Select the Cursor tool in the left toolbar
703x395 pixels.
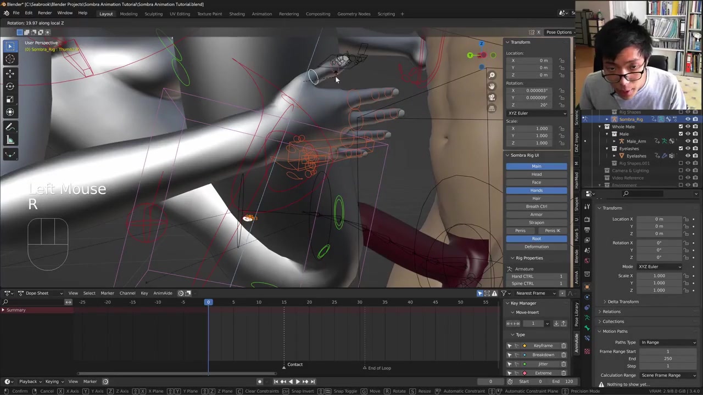pos(10,59)
